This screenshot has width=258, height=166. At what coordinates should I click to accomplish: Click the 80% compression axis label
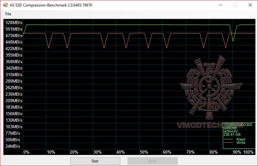click(x=214, y=152)
